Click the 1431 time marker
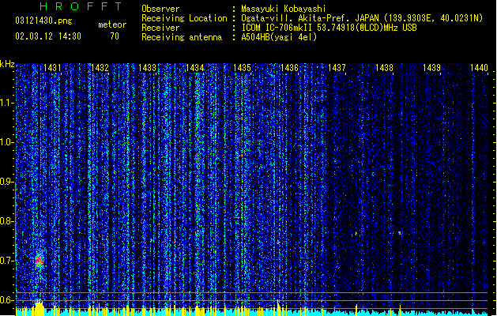The width and height of the screenshot is (497, 316). point(52,68)
